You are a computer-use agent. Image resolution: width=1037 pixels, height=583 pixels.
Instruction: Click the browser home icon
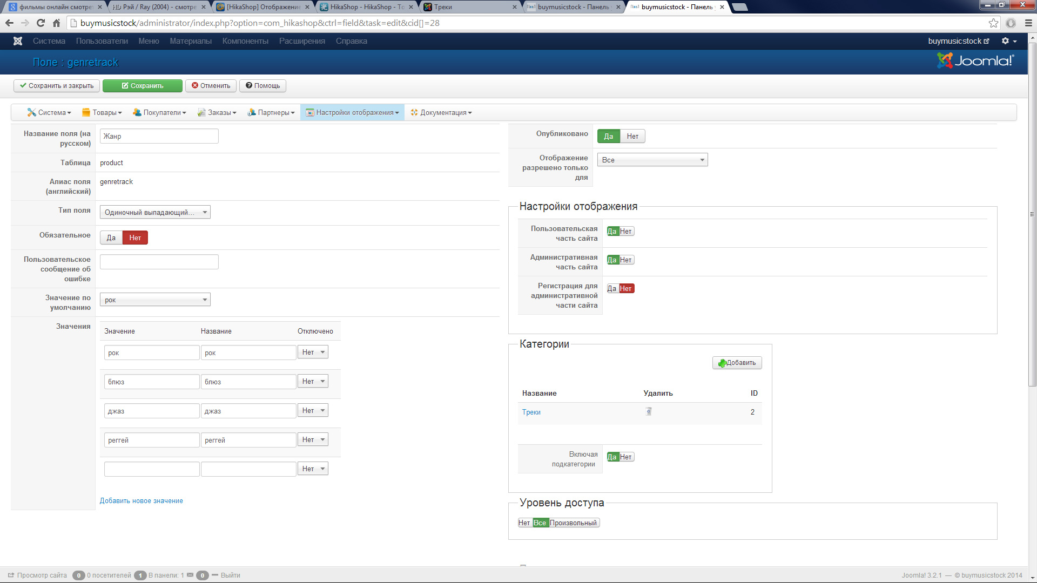click(x=56, y=23)
